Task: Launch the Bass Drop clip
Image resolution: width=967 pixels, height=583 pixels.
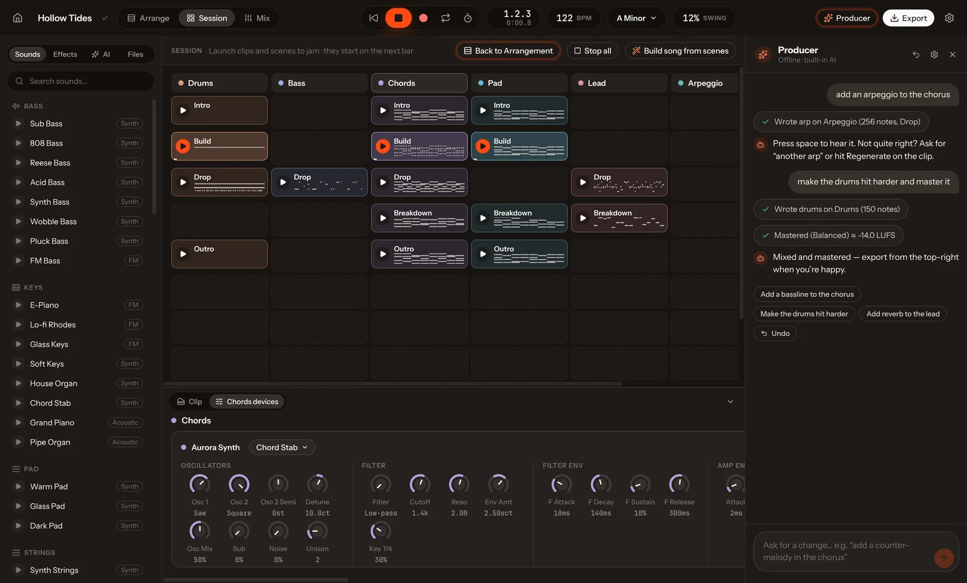Action: pyautogui.click(x=283, y=182)
